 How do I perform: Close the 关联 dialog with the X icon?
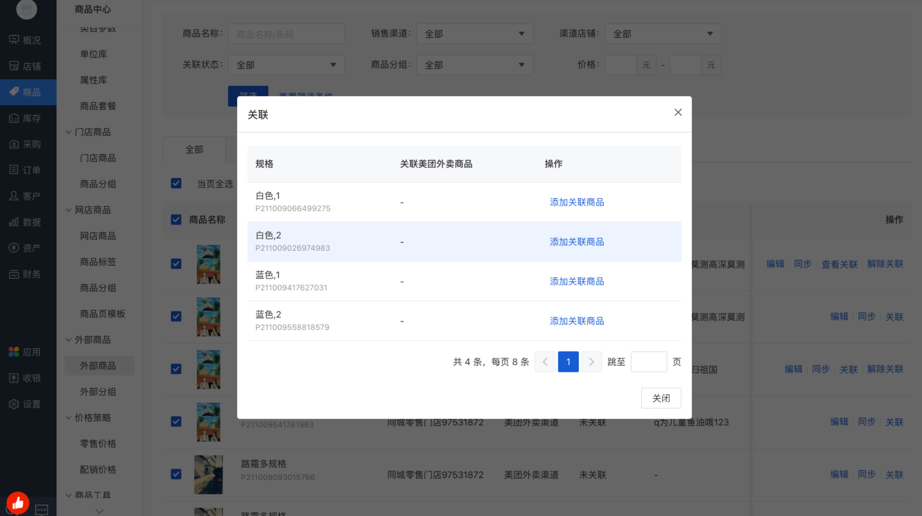678,112
